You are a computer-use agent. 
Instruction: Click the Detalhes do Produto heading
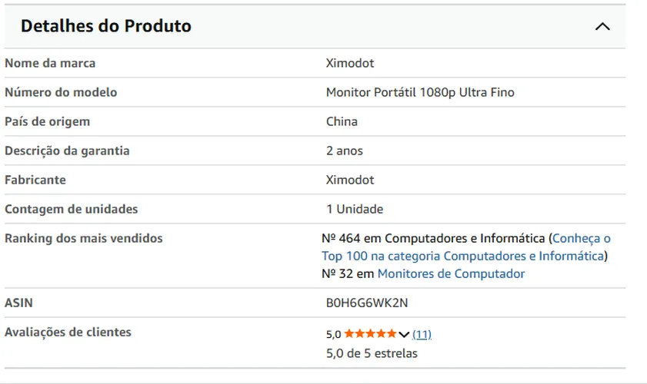tap(106, 26)
